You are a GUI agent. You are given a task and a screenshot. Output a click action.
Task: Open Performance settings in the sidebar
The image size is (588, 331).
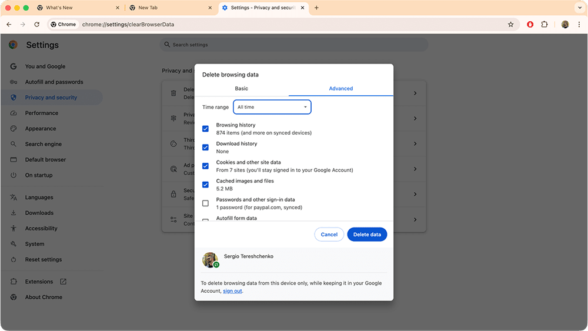(41, 113)
